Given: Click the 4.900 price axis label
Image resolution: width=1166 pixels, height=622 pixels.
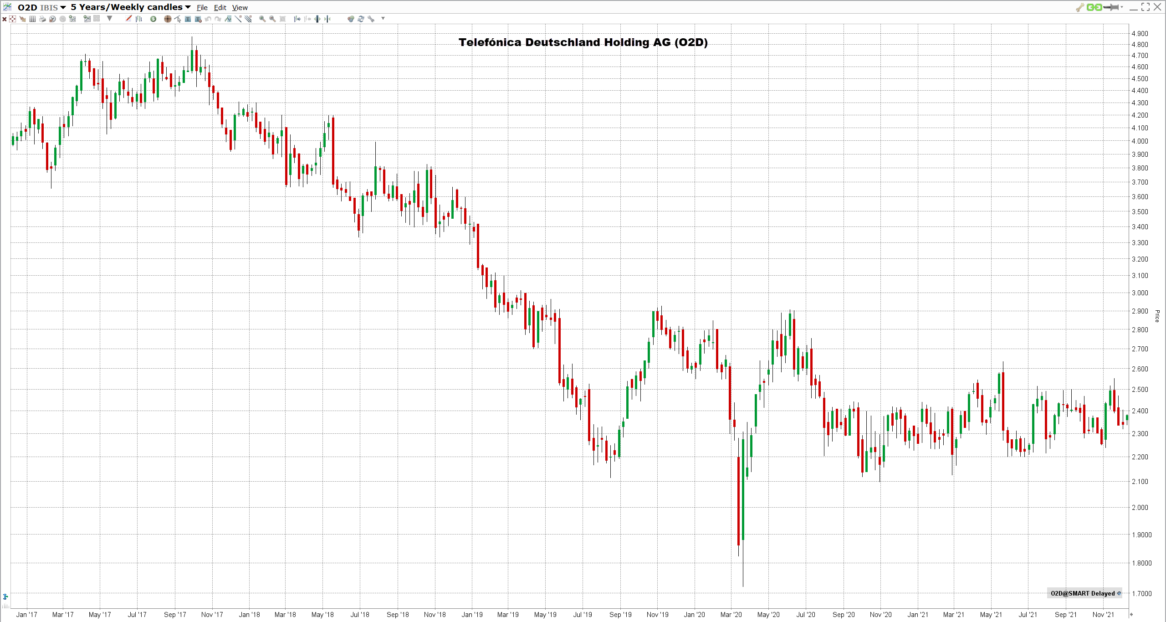Looking at the screenshot, I should point(1140,34).
